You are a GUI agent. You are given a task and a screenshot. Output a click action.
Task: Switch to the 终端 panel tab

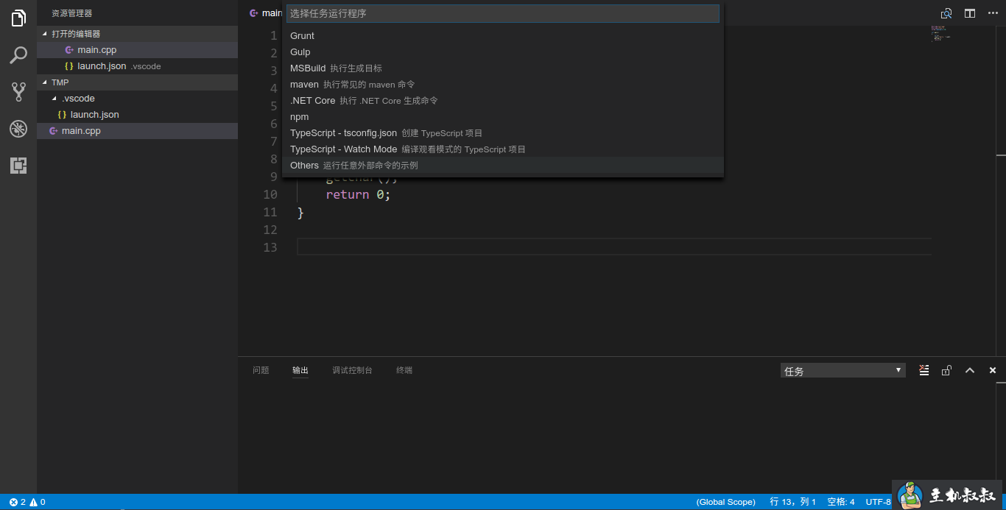pyautogui.click(x=404, y=370)
